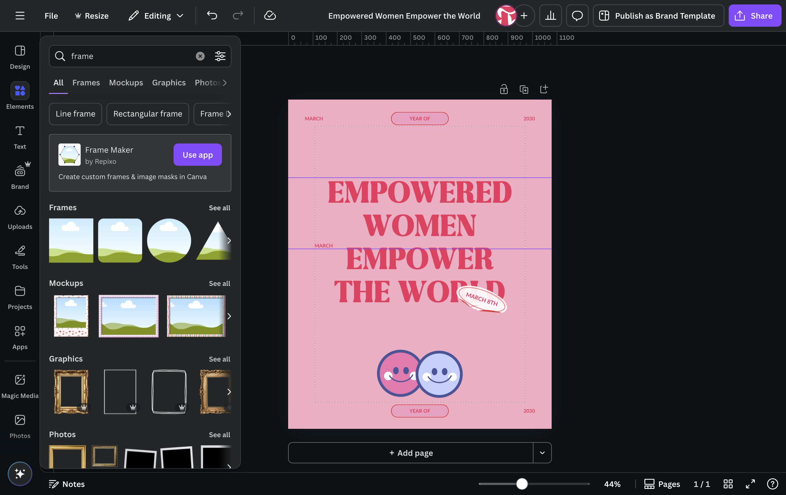This screenshot has width=786, height=495.
Task: Add a new page via top icon
Action: tap(544, 89)
